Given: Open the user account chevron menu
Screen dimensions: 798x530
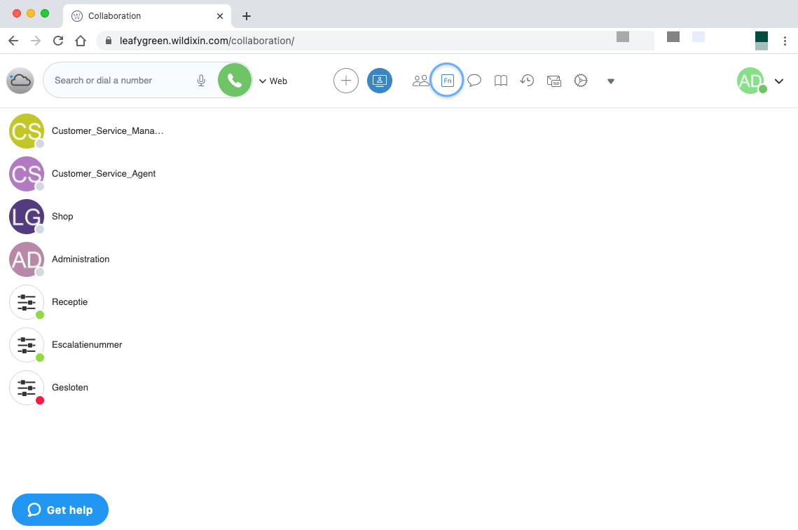Looking at the screenshot, I should click(778, 81).
